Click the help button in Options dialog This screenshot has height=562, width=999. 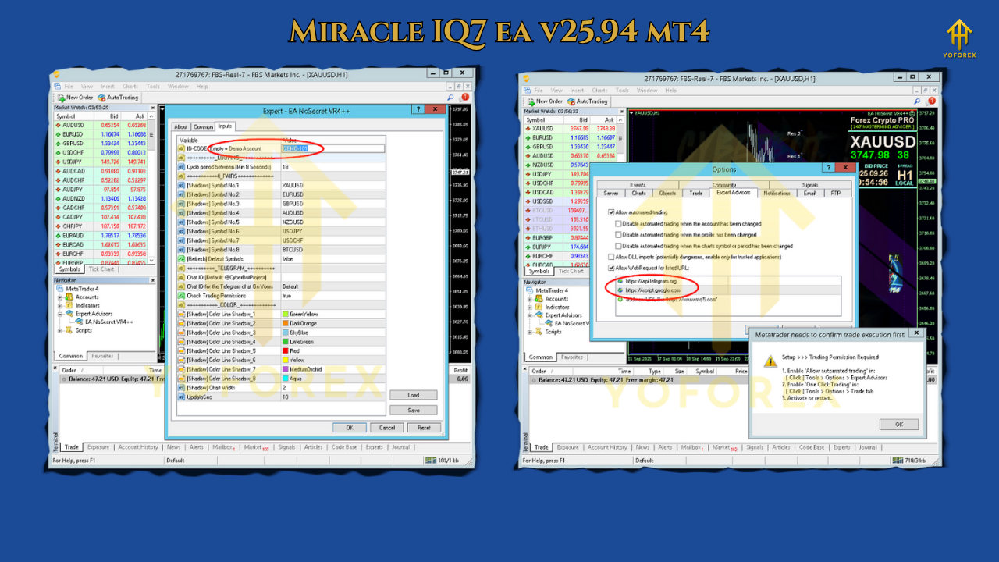tap(828, 168)
